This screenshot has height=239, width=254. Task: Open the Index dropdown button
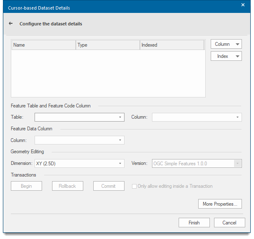point(226,56)
